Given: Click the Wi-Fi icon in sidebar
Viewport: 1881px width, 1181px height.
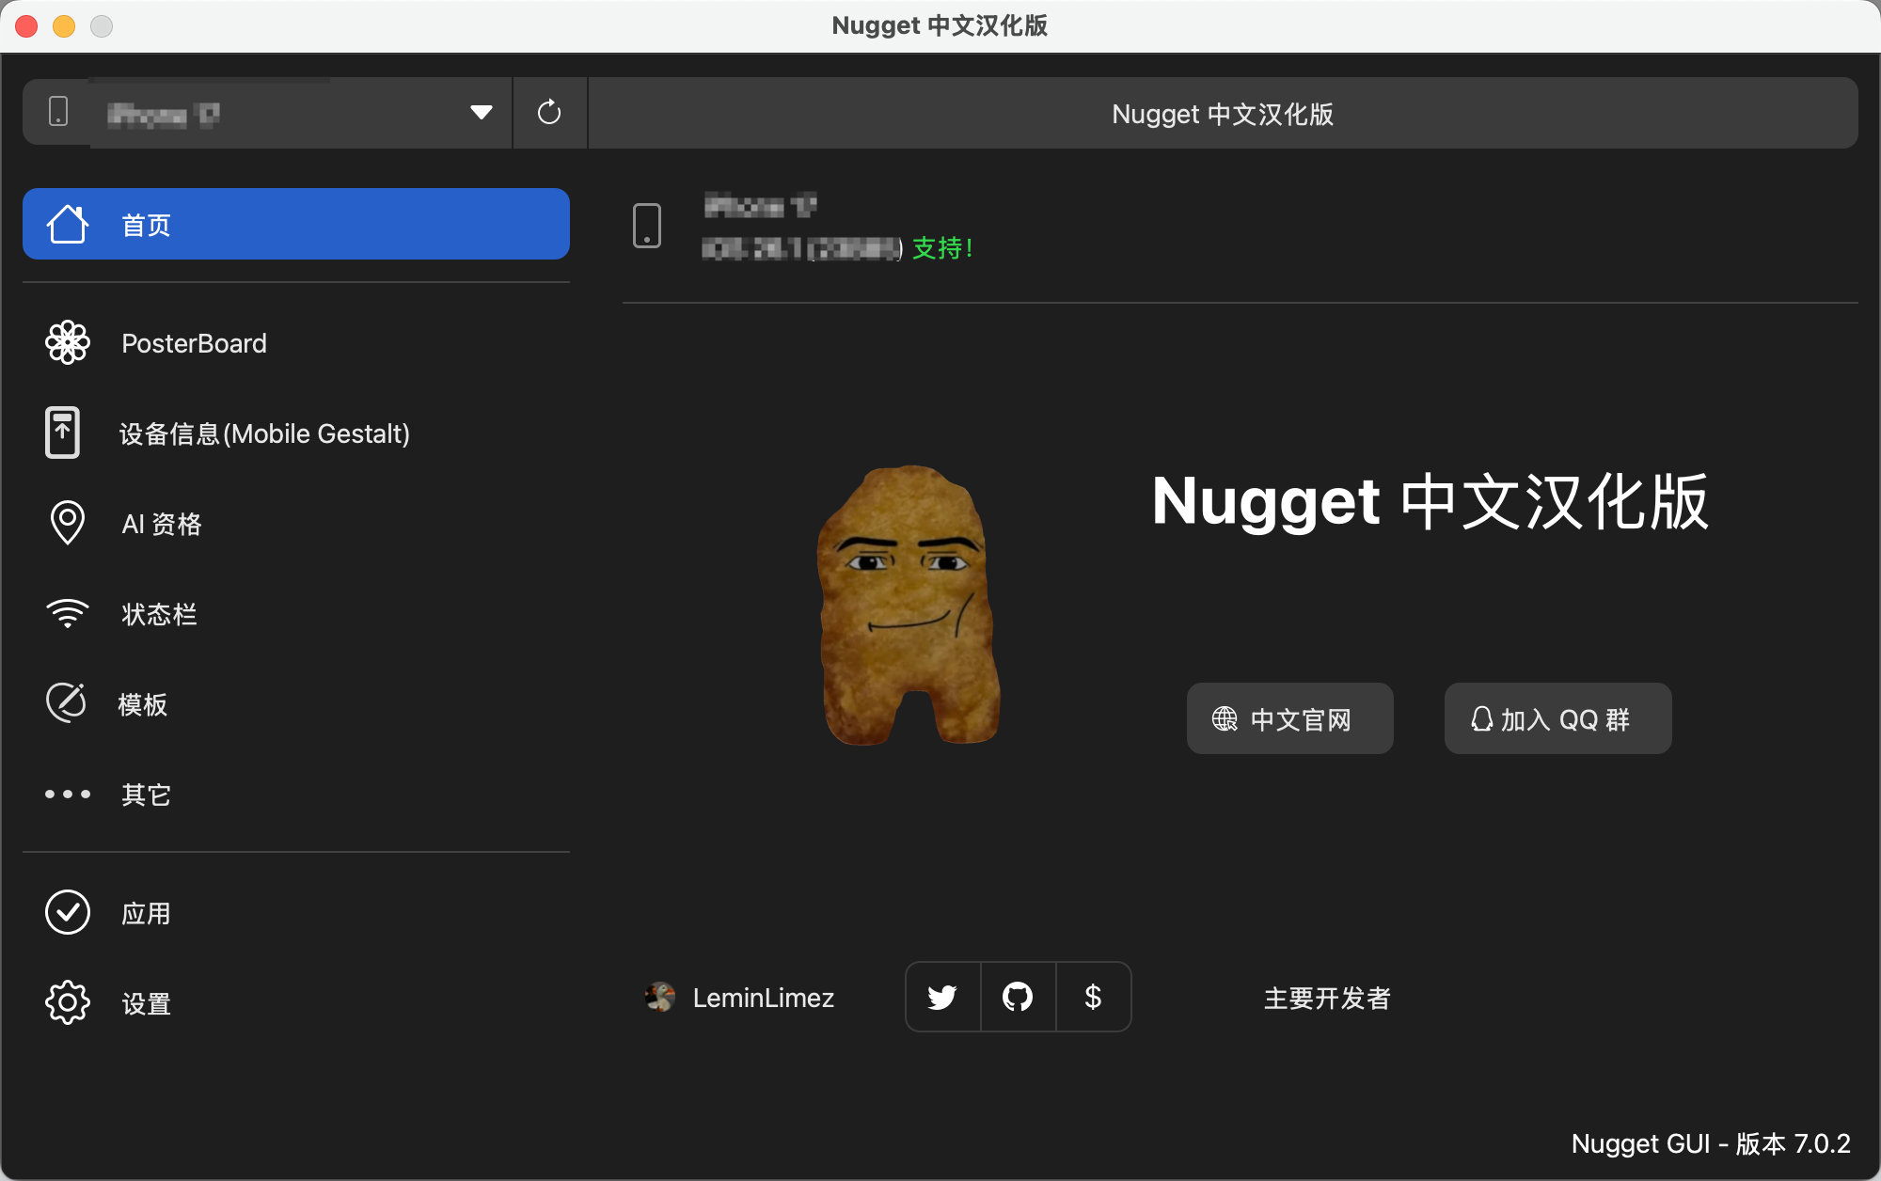Looking at the screenshot, I should (68, 613).
